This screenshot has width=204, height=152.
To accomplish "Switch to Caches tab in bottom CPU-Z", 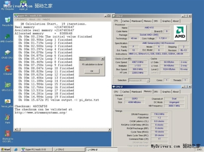I will [126, 92].
